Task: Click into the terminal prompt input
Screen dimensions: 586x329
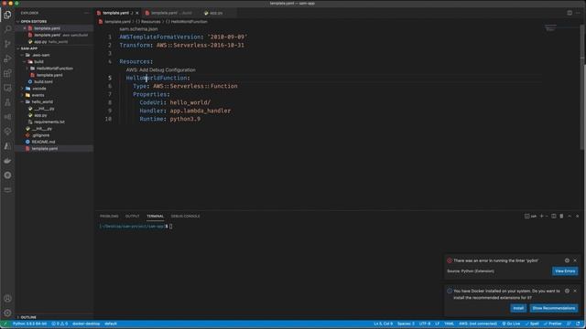Action: click(171, 227)
